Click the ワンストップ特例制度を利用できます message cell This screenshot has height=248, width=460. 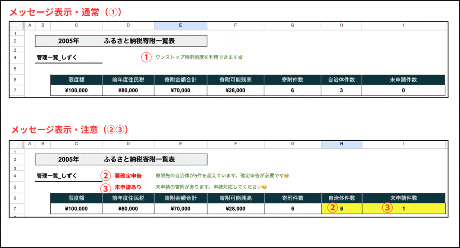coord(199,58)
